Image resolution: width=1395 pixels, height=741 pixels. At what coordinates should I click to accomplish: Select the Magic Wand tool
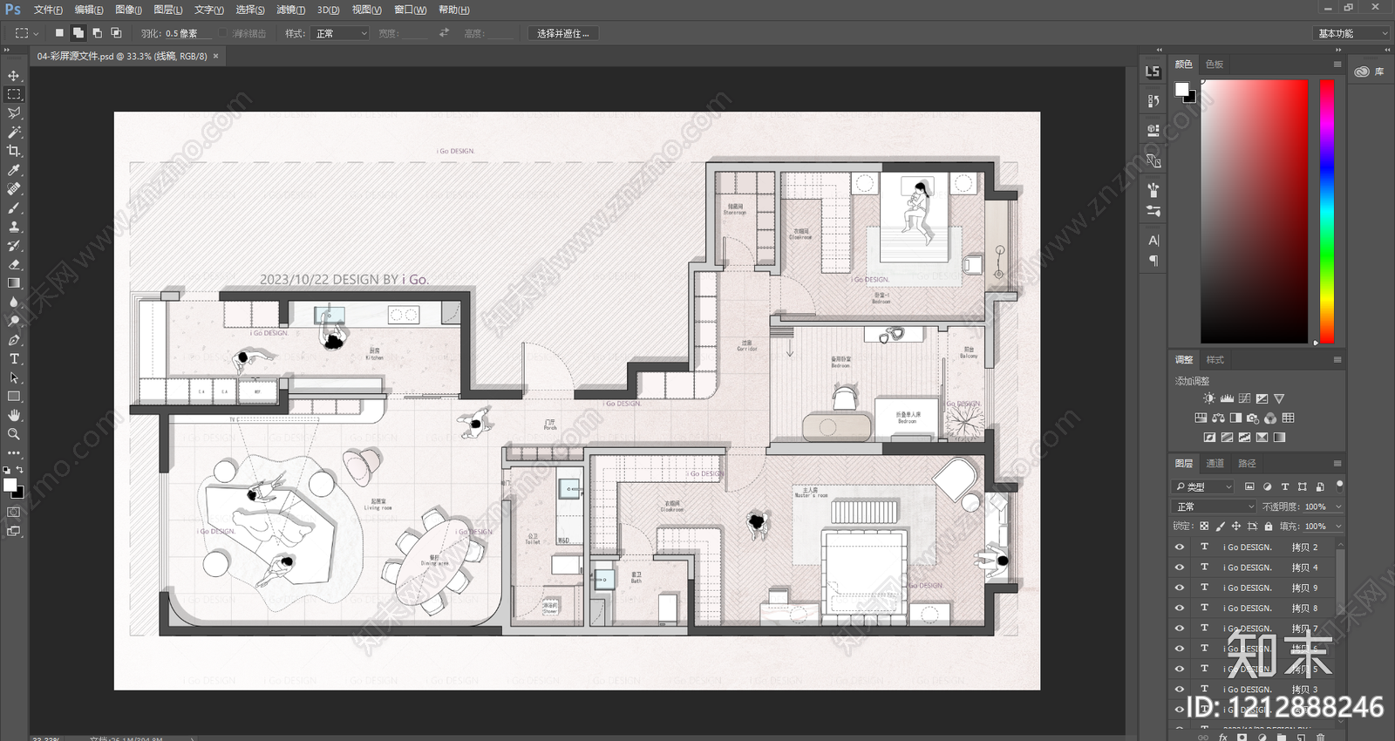pyautogui.click(x=14, y=133)
